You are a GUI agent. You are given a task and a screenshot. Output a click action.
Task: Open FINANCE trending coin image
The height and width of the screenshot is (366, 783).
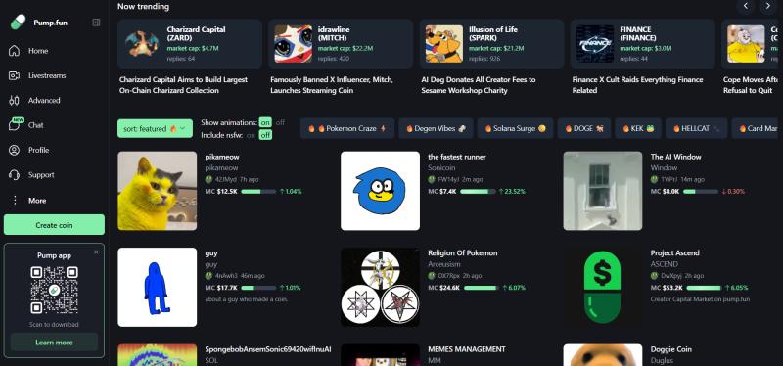tap(595, 44)
